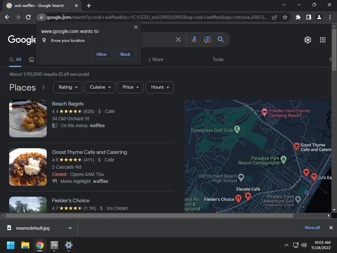The image size is (337, 253).
Task: Expand the maxresdefault.jpg download options chevron
Action: (70, 228)
